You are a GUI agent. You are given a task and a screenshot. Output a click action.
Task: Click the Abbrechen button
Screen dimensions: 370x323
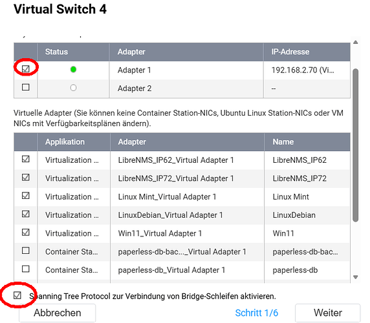[58, 313]
